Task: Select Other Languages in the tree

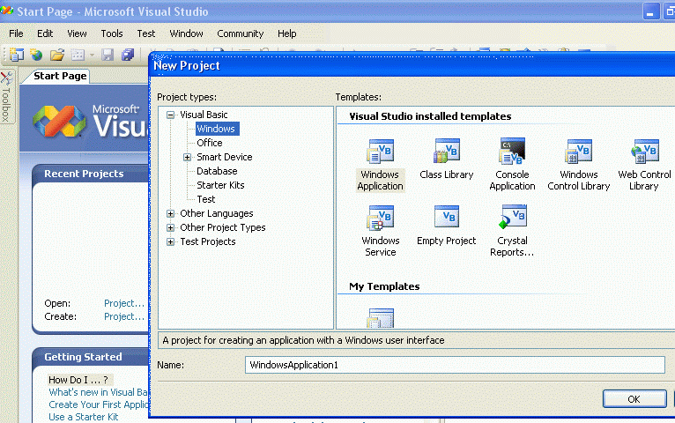Action: tap(217, 213)
